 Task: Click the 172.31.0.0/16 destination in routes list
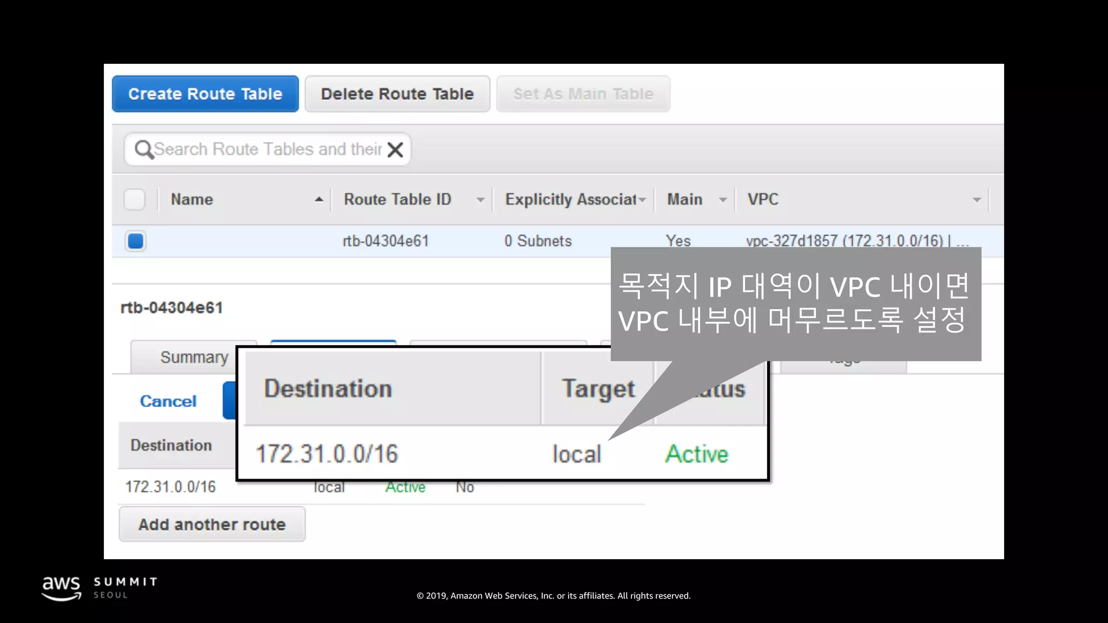coord(170,487)
